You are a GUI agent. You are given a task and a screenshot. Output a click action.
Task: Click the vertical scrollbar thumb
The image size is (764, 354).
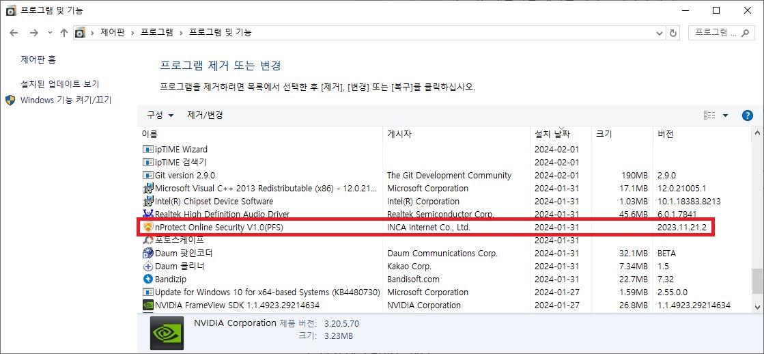(757, 283)
